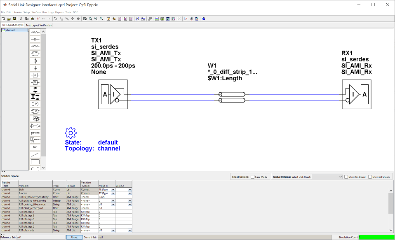This screenshot has height=240, width=395.
Task: Choose the differential buffer component in palette
Action: click(35, 125)
